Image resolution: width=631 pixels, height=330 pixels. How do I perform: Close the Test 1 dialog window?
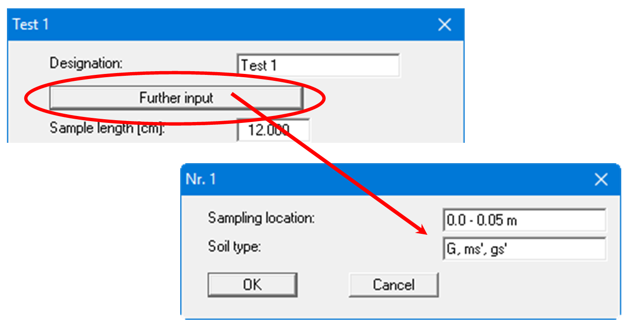[444, 25]
